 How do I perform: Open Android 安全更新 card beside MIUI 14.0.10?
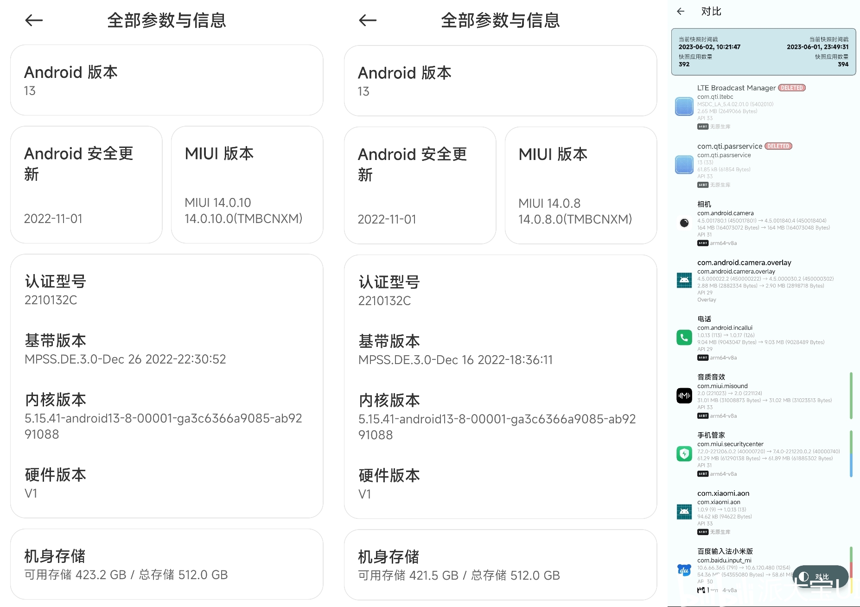86,185
